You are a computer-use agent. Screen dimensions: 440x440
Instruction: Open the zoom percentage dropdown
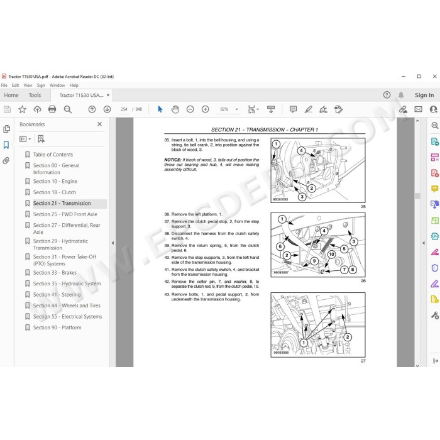pyautogui.click(x=237, y=109)
